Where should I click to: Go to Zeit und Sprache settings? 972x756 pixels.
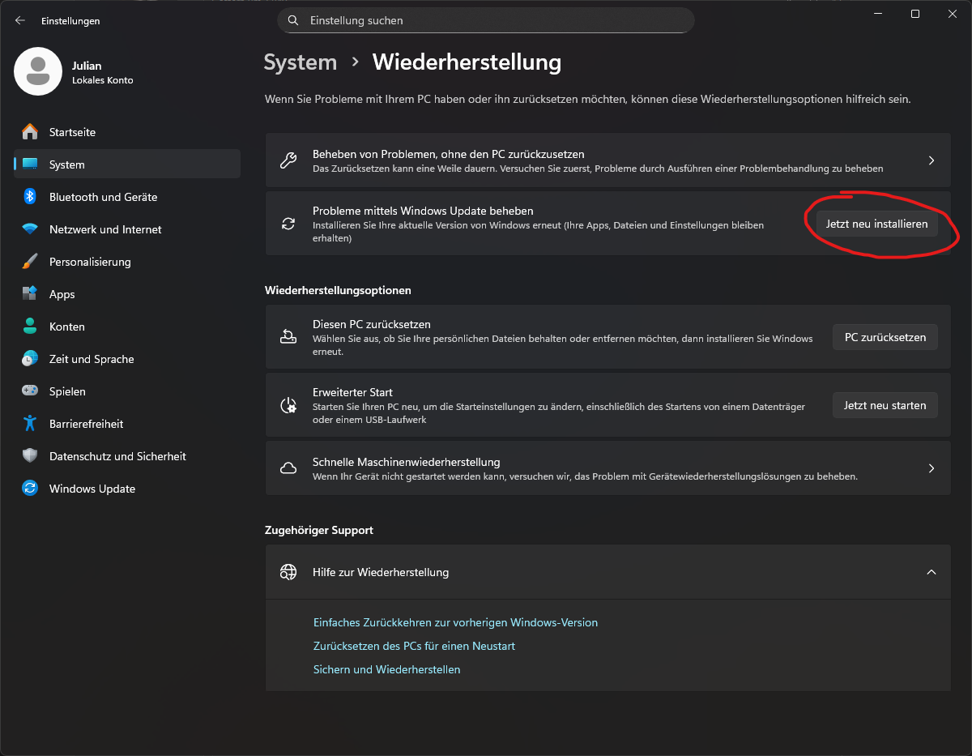[x=92, y=359]
